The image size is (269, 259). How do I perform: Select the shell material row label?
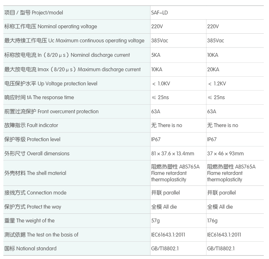[x=35, y=173]
